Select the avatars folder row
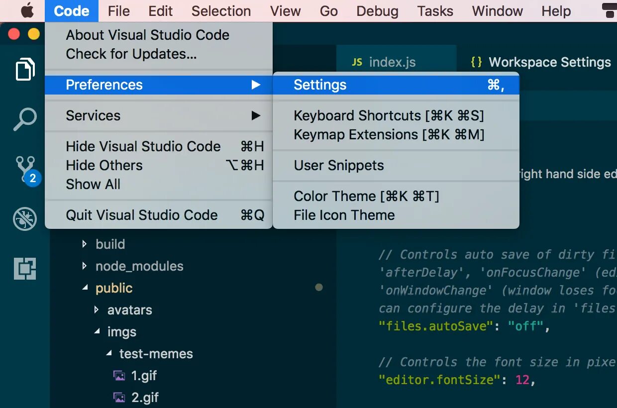Viewport: 617px width, 408px height. (x=193, y=310)
